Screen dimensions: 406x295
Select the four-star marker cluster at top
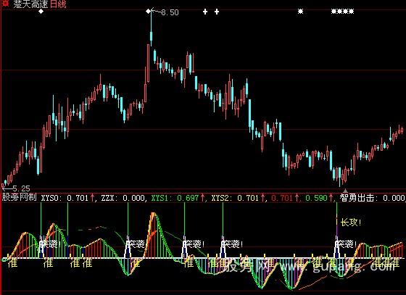pos(342,12)
